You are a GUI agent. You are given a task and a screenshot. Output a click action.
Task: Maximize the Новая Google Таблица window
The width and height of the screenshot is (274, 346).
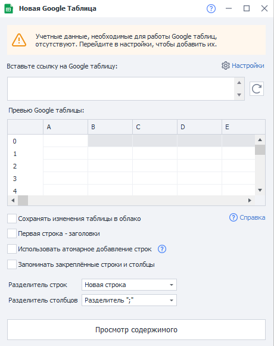247,8
